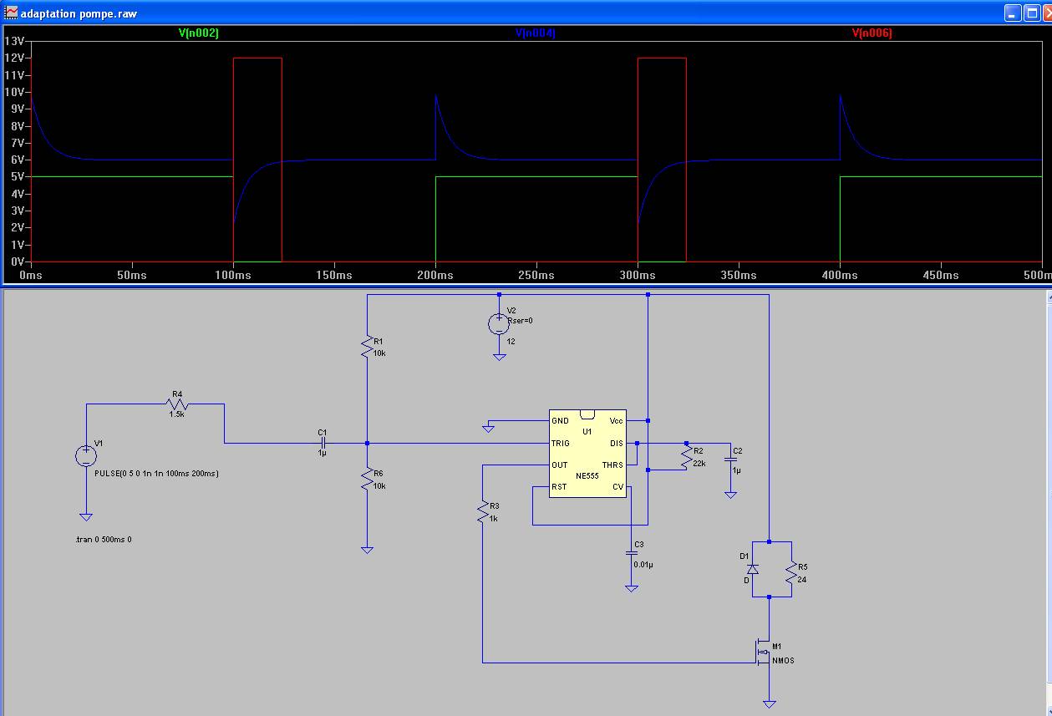Click the 1.5k value of resistor R4

[x=177, y=414]
